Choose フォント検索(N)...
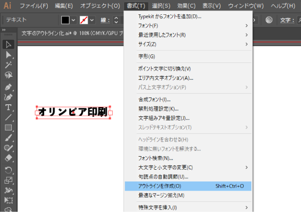The width and height of the screenshot is (301, 212). pos(188,158)
